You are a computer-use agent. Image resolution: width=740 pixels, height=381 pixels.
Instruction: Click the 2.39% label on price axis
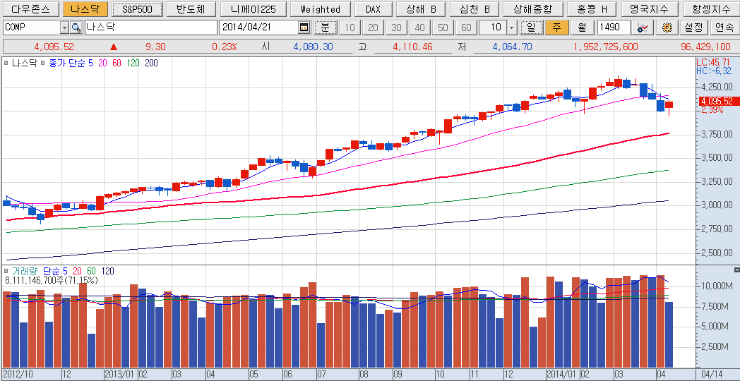712,110
